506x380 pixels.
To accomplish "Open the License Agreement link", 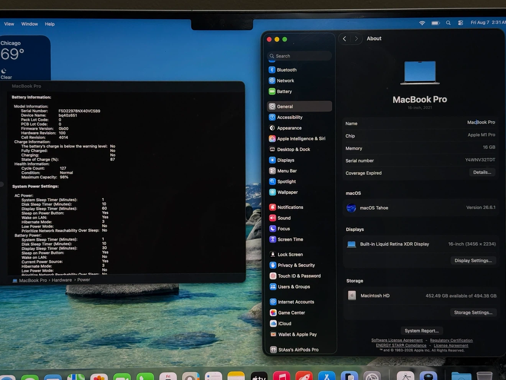I will coord(451,345).
